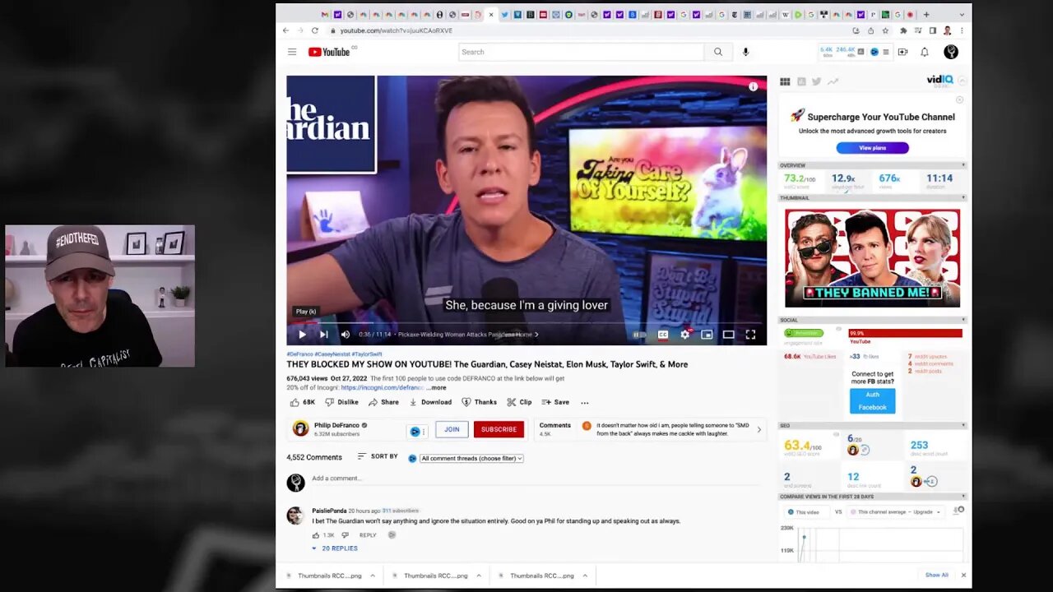Open the three-dot more actions menu
Screen dimensions: 1053x592
(x=585, y=402)
